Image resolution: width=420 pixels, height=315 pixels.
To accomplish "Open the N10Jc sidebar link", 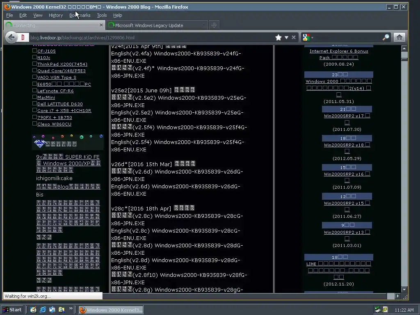I will [43, 57].
